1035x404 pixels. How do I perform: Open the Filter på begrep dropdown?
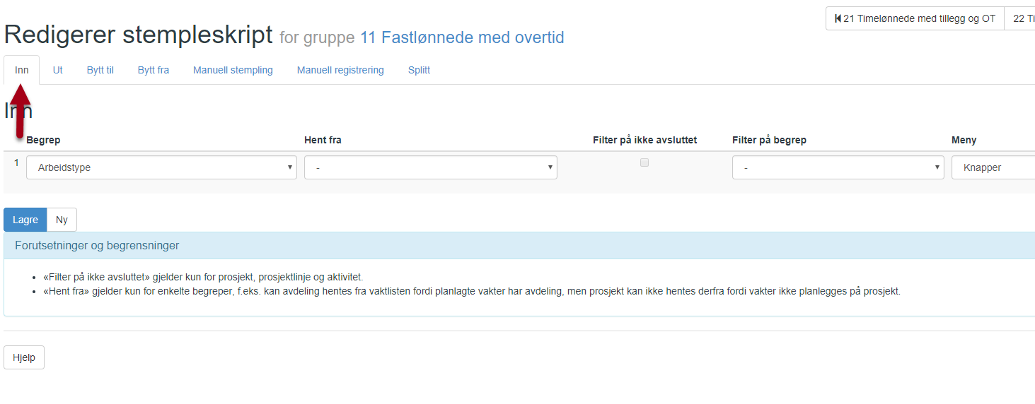click(838, 168)
